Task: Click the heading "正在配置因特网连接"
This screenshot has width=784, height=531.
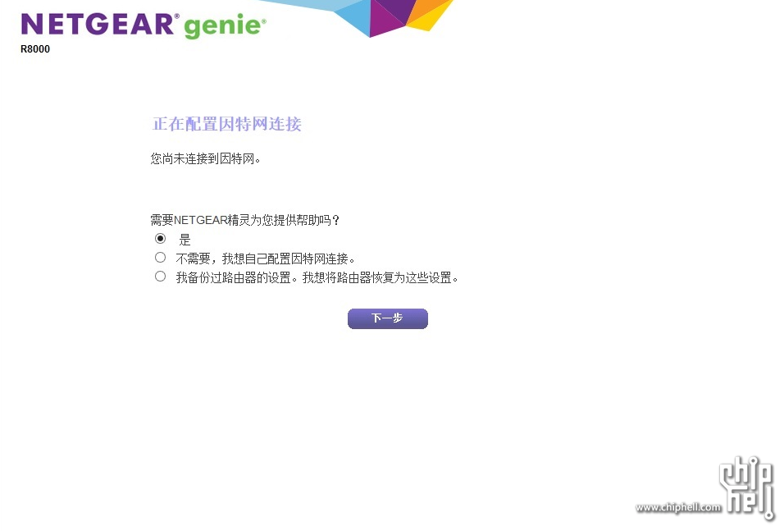Action: pos(226,124)
